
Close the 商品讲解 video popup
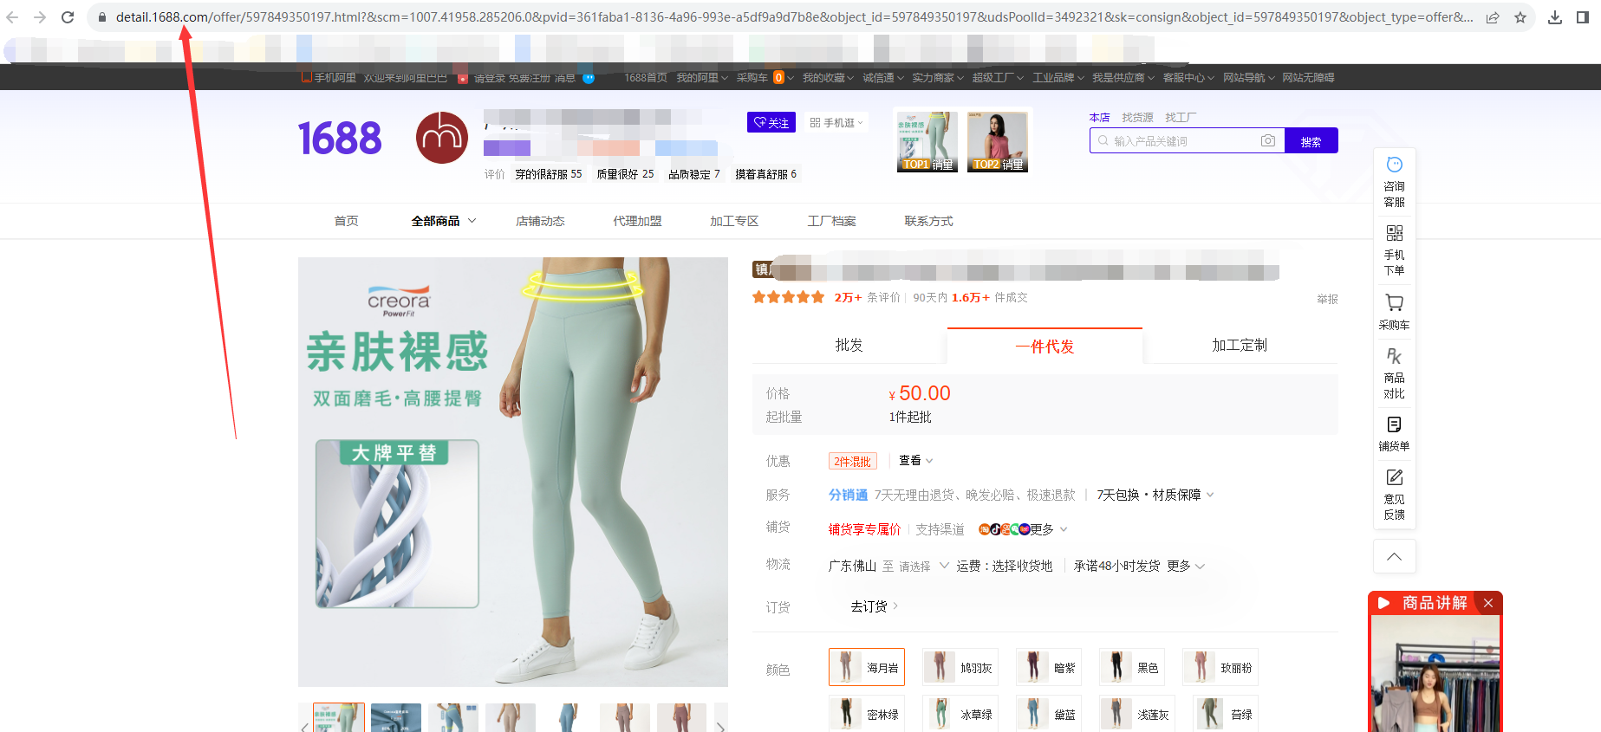[x=1488, y=603]
